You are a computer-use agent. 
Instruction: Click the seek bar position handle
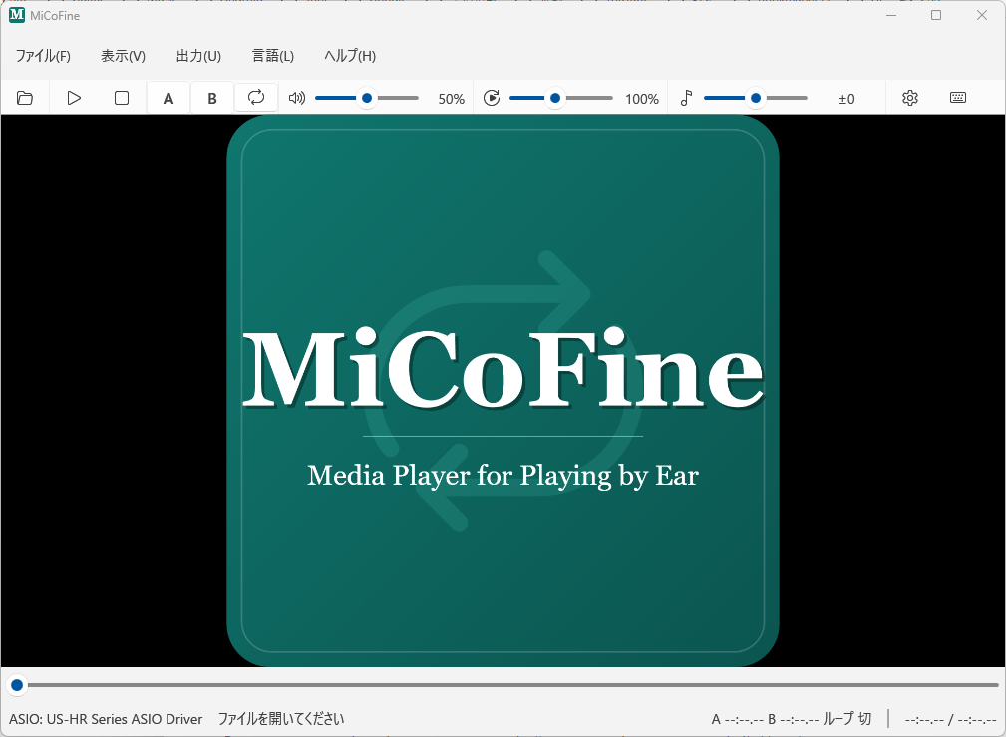click(x=17, y=686)
